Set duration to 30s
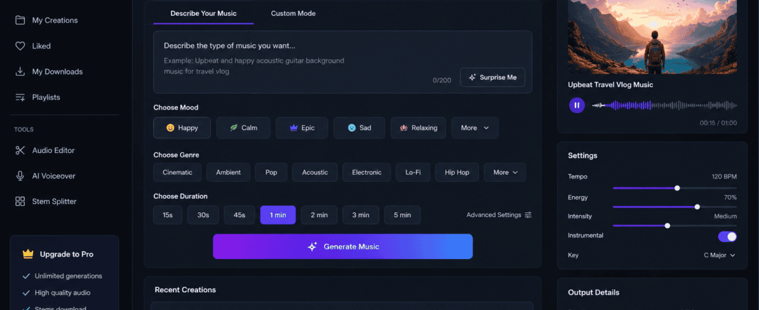 203,215
